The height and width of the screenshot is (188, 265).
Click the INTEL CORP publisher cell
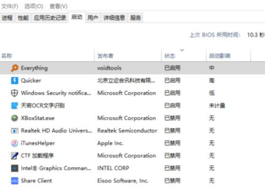[x=113, y=168]
